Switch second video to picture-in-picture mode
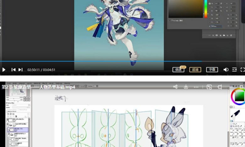 click(x=209, y=87)
